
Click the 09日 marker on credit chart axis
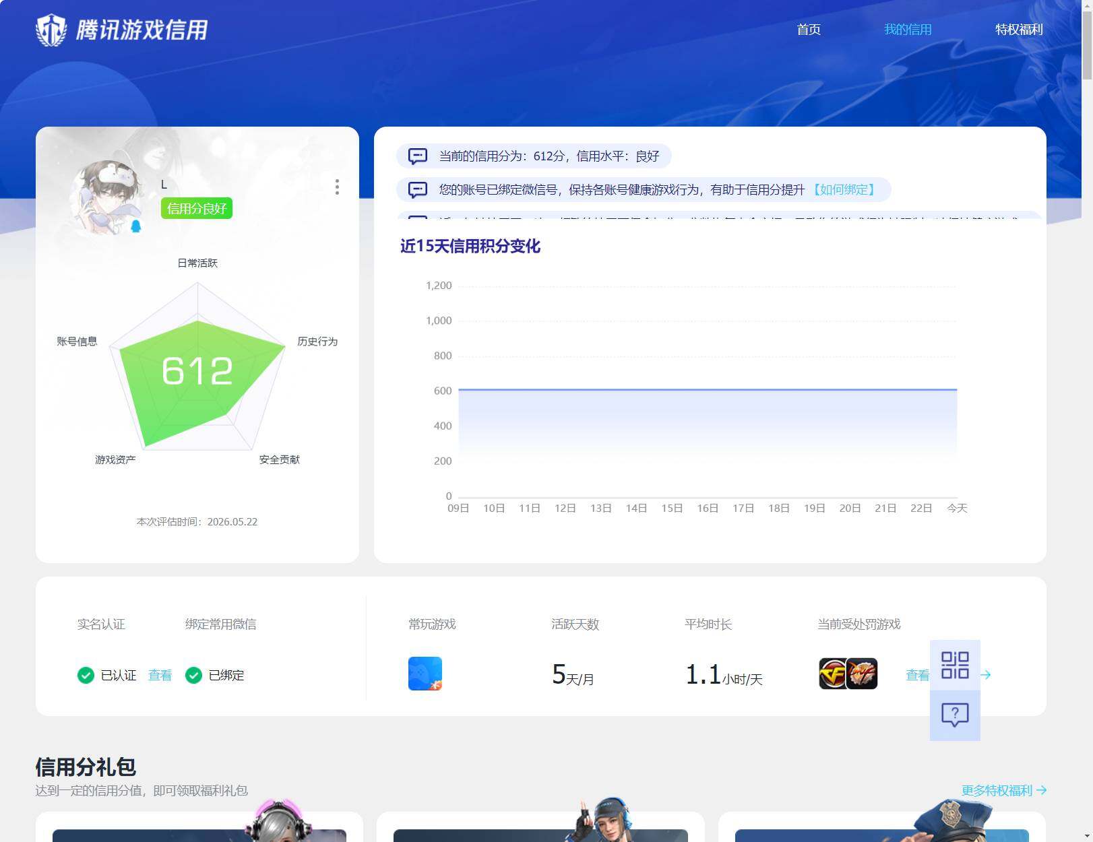(458, 508)
